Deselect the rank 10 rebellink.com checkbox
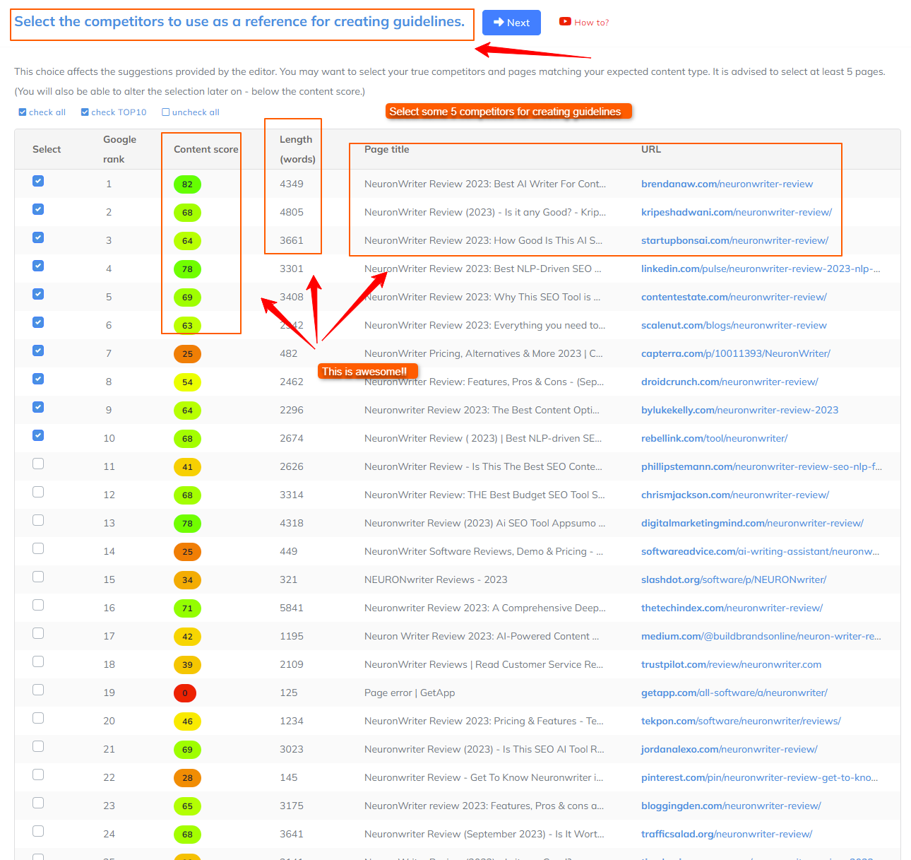 (x=38, y=435)
